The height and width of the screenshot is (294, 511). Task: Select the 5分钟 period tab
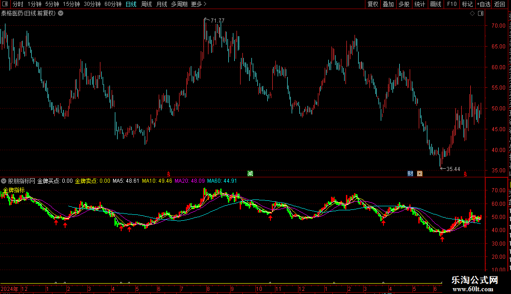[52, 4]
